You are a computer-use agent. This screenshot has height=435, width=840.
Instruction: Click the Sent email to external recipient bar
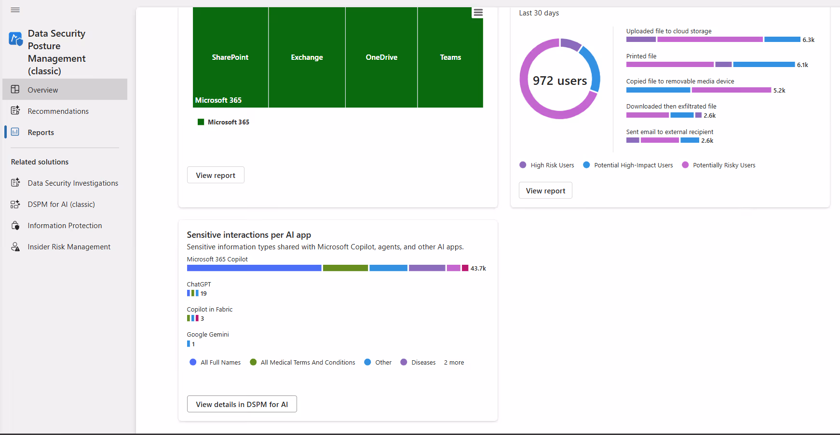click(x=663, y=140)
